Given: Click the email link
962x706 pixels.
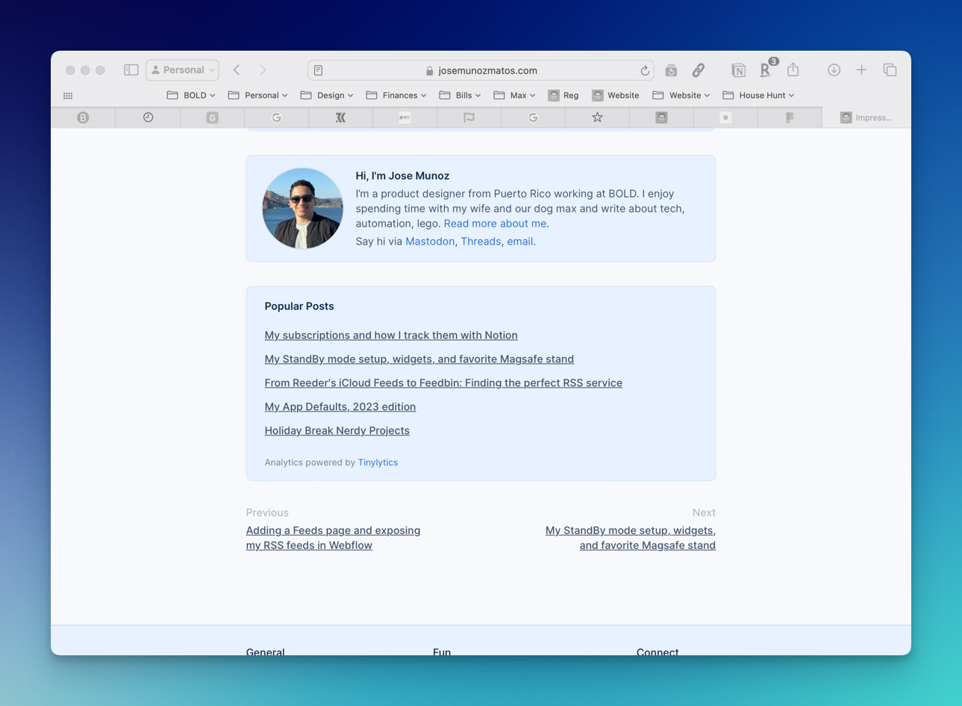Looking at the screenshot, I should click(x=520, y=242).
